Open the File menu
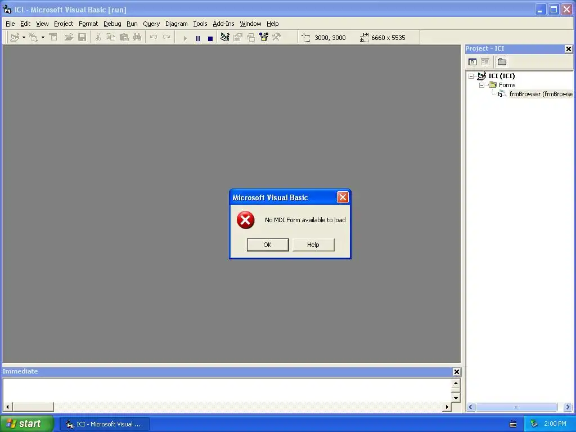576x432 pixels. [10, 24]
